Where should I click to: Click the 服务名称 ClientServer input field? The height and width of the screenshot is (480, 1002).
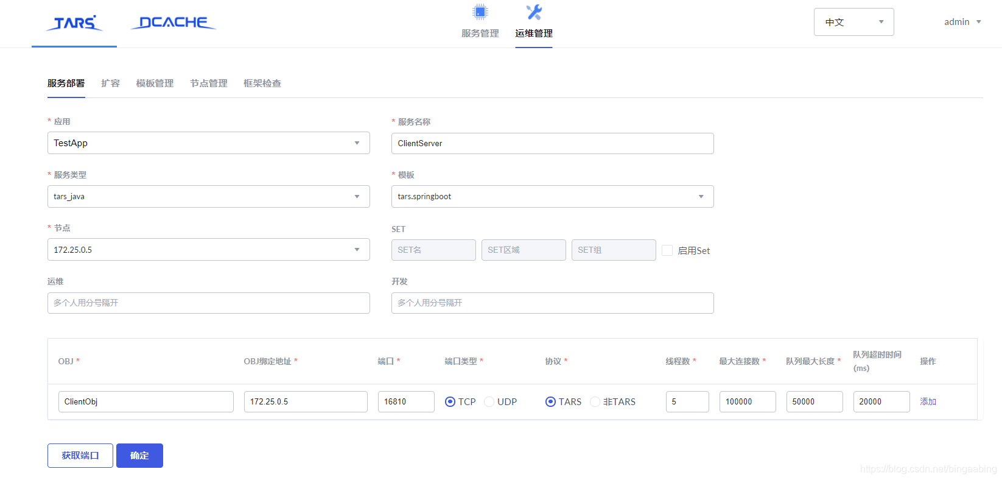[553, 143]
